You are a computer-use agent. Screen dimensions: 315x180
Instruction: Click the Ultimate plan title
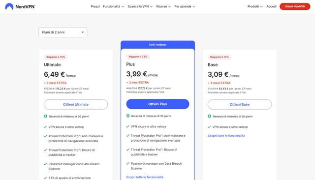point(52,64)
